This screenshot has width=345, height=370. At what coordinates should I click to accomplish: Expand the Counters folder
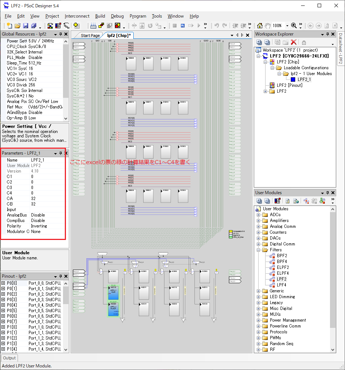click(259, 232)
